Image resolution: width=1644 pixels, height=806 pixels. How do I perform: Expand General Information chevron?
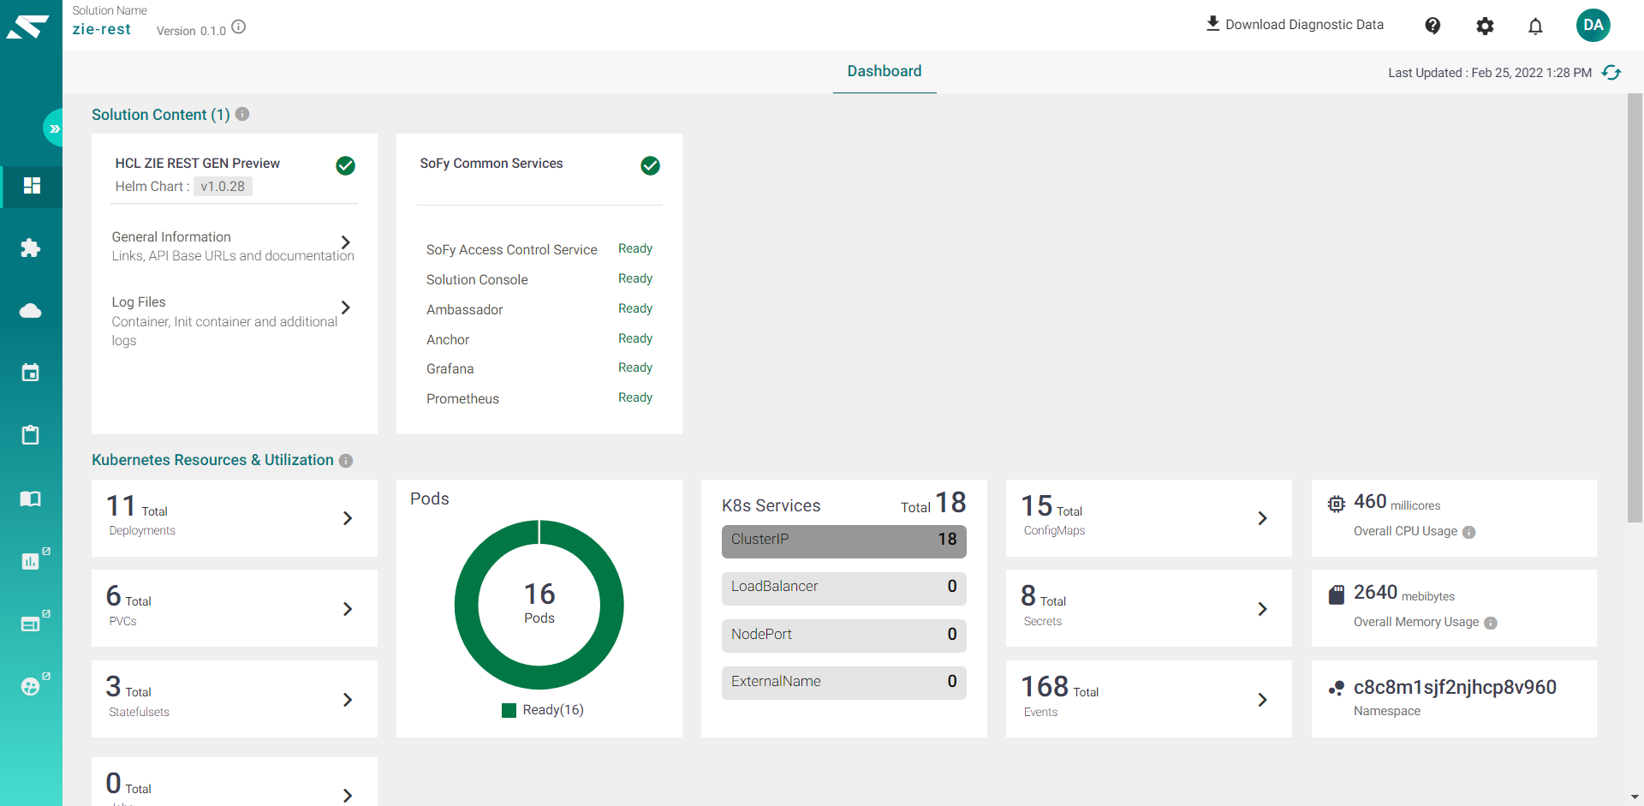(x=346, y=242)
